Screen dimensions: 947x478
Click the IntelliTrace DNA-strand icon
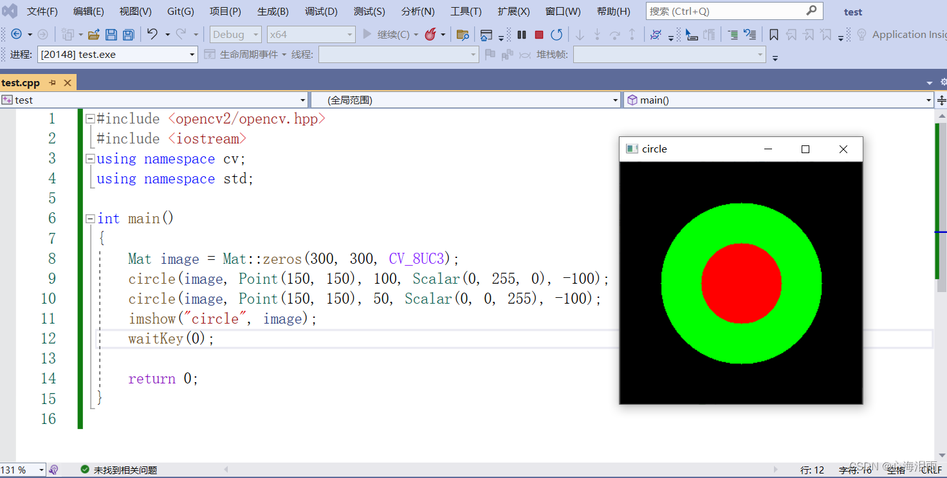point(656,35)
